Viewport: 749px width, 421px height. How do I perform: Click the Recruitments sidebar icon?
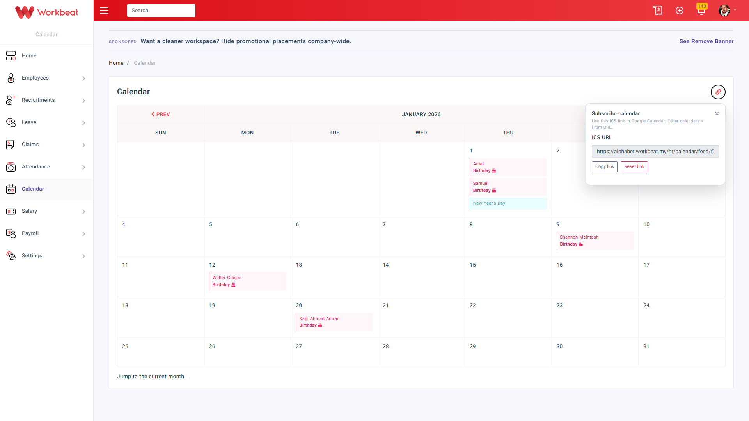click(11, 100)
